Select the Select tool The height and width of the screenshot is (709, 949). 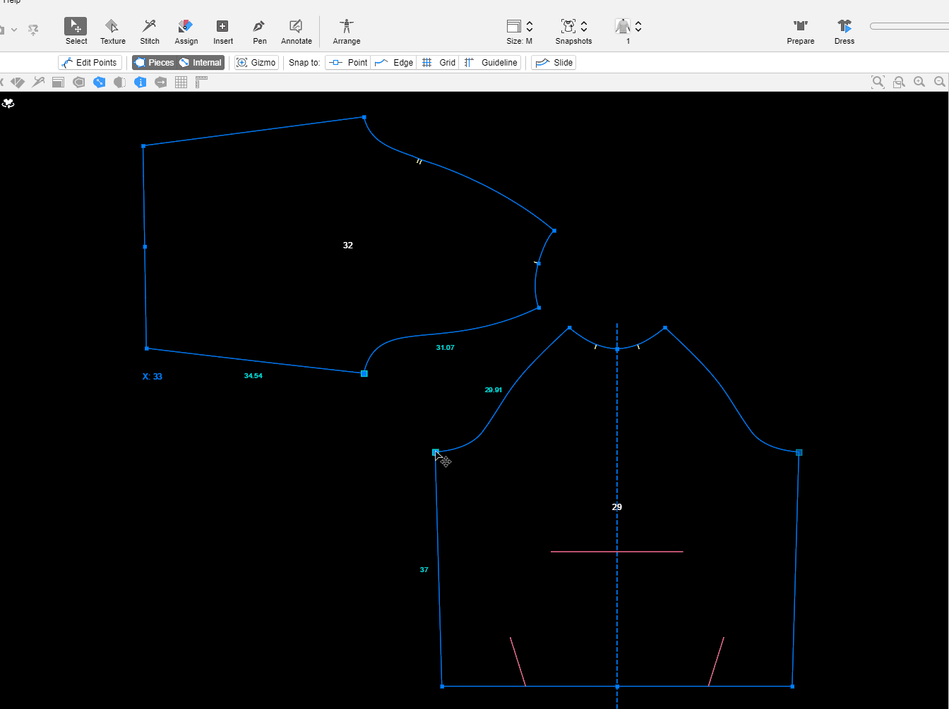76,32
